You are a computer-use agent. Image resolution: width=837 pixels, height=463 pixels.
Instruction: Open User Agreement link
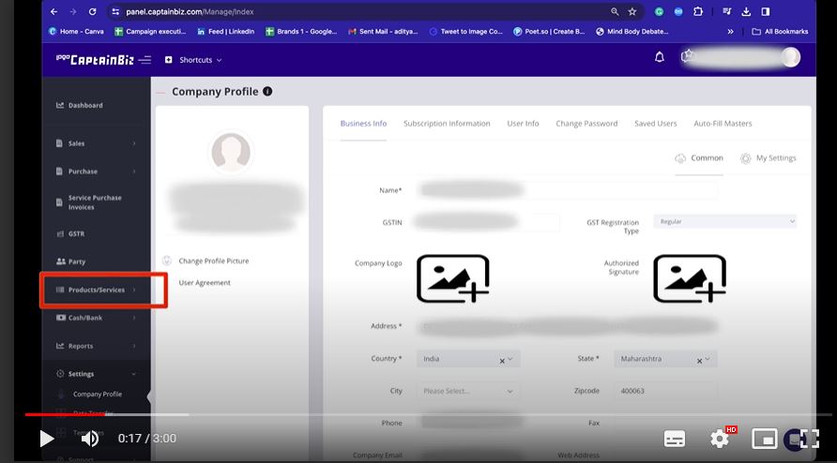(x=205, y=283)
